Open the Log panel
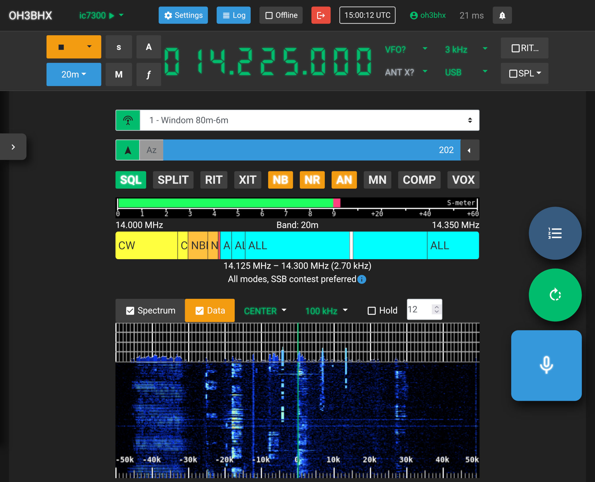The width and height of the screenshot is (595, 482). [233, 15]
